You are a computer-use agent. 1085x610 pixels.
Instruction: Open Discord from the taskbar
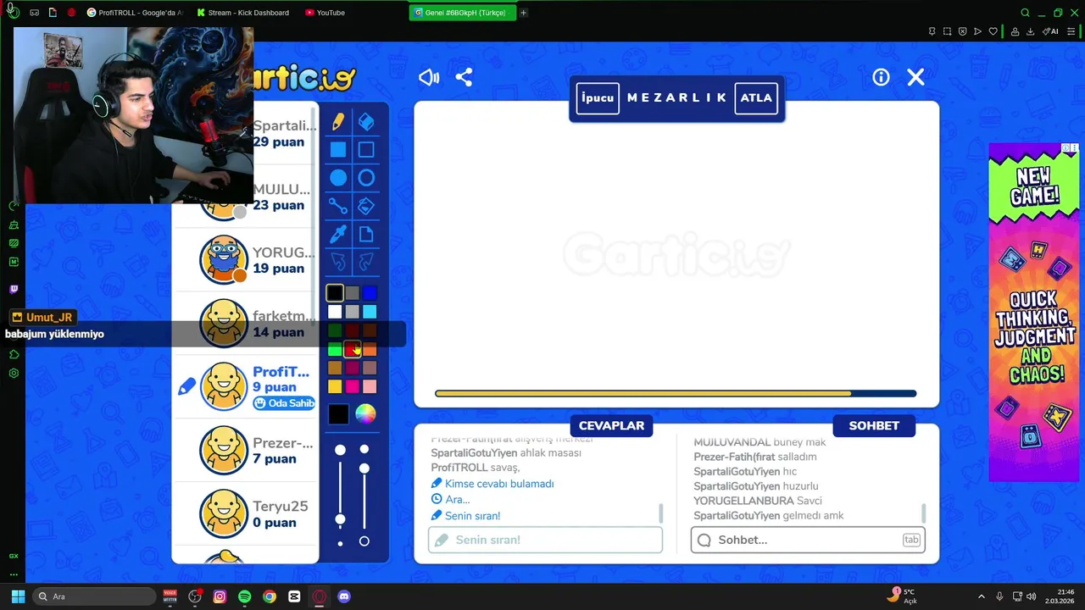pos(344,596)
